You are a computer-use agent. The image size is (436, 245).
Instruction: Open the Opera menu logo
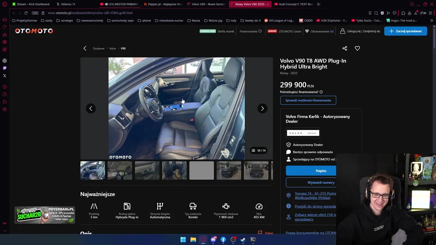coord(4,4)
